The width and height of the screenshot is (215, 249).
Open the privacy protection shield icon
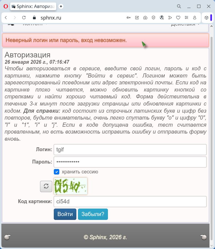(153, 18)
